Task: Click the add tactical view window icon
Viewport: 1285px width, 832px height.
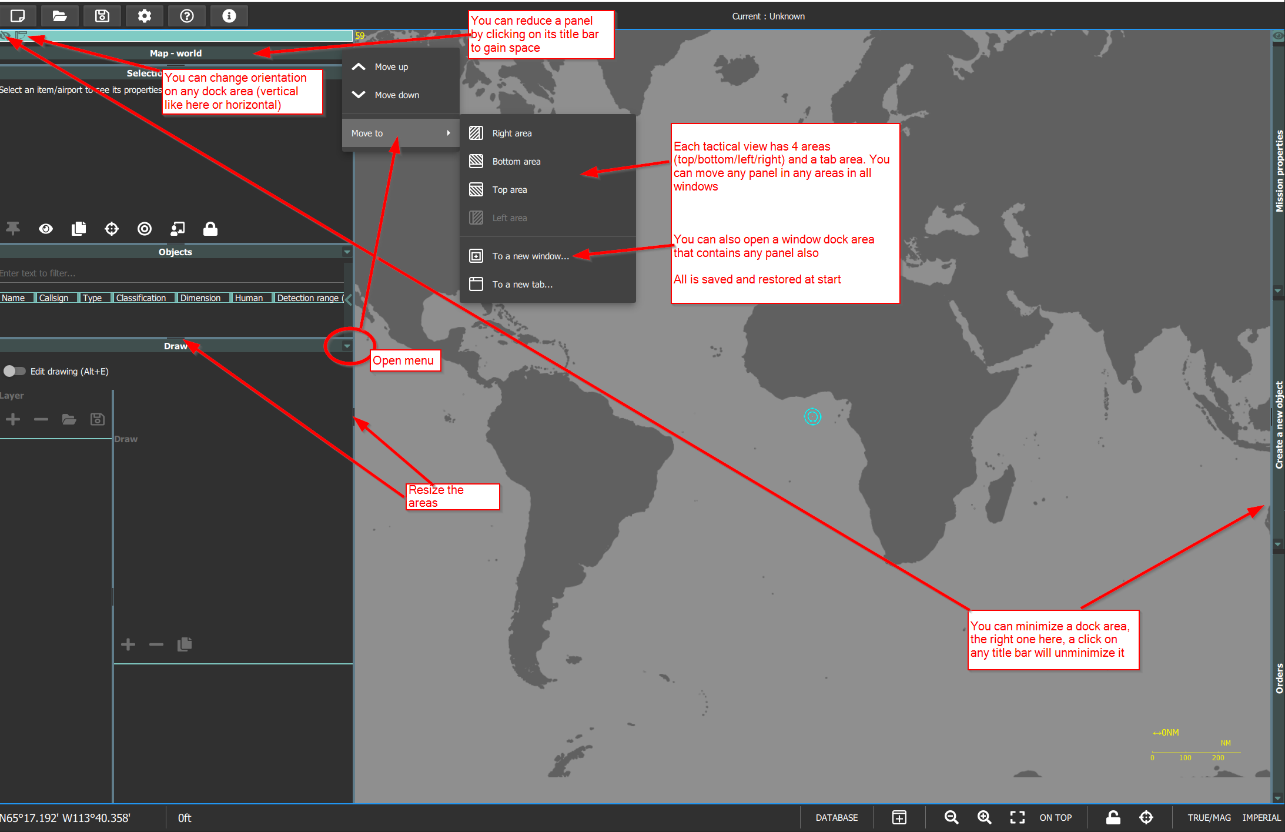Action: (x=899, y=818)
